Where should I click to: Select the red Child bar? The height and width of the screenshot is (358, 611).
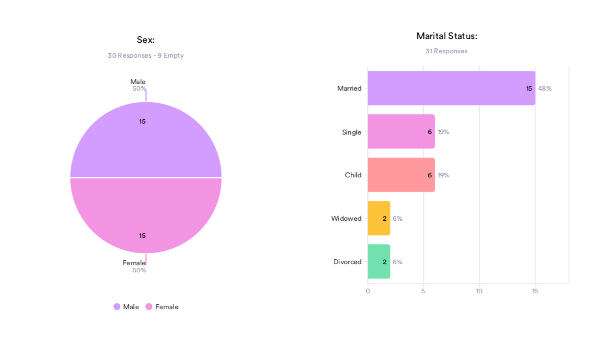(401, 175)
